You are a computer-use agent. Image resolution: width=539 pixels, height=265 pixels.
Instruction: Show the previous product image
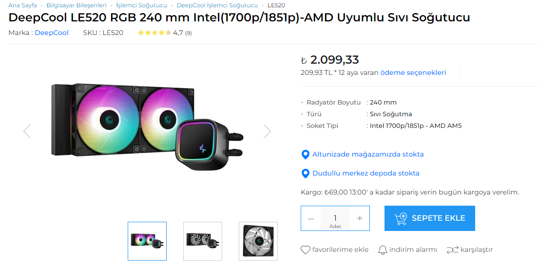point(27,131)
